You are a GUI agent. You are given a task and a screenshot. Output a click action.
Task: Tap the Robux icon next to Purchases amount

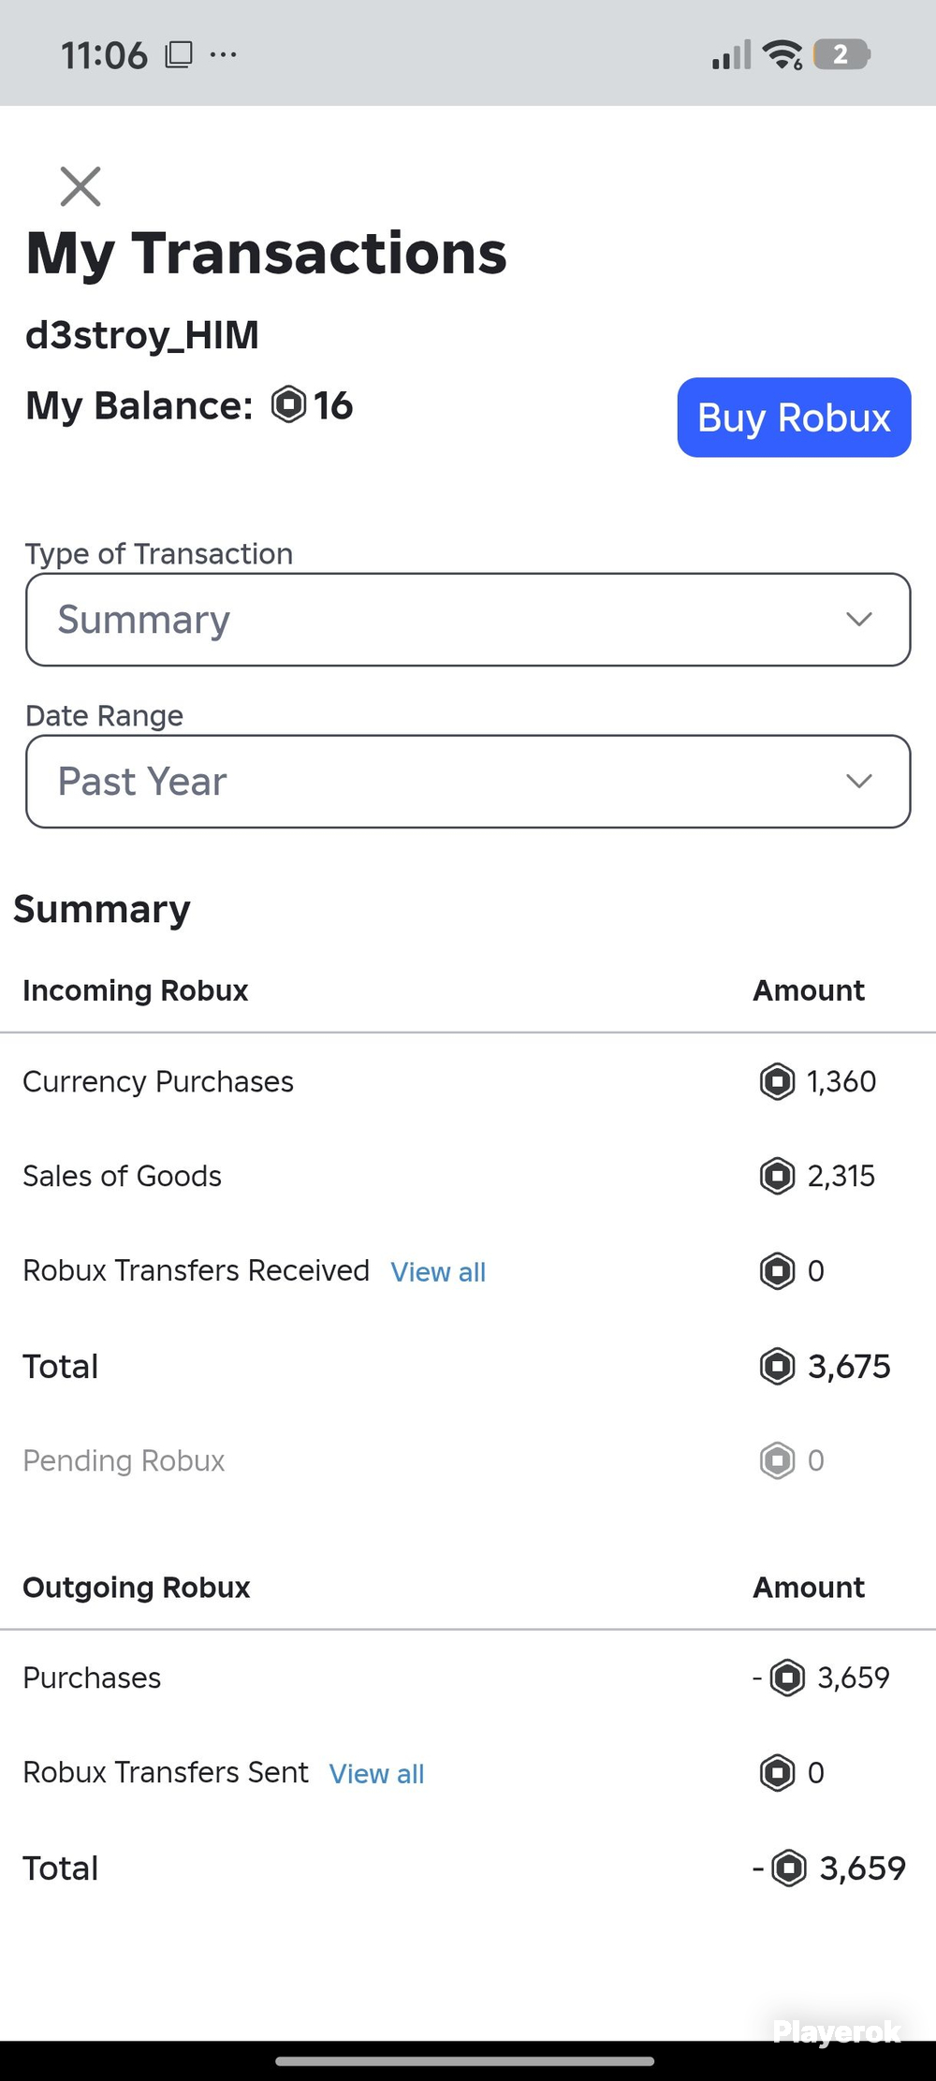(x=787, y=1678)
